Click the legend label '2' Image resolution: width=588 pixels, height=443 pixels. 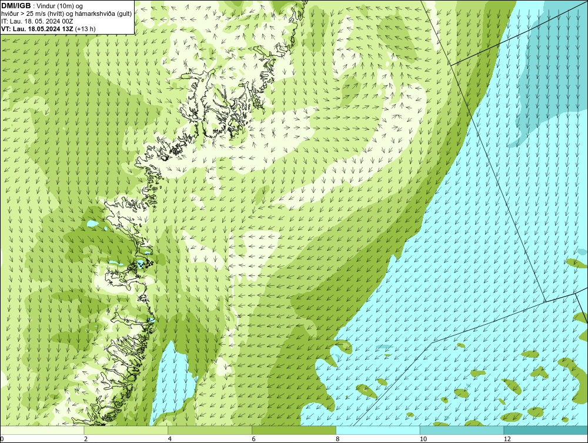point(86,439)
